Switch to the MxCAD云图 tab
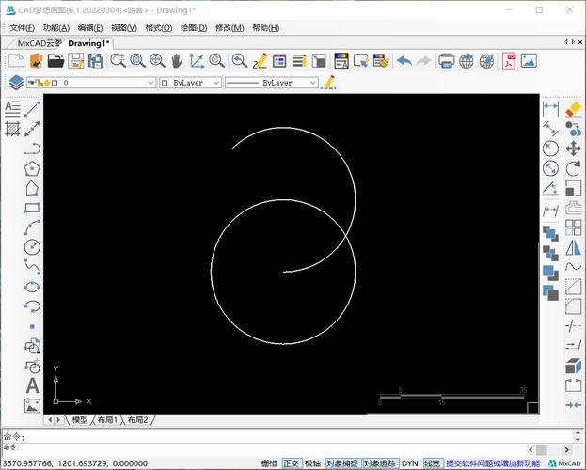This screenshot has width=586, height=470. (x=40, y=43)
